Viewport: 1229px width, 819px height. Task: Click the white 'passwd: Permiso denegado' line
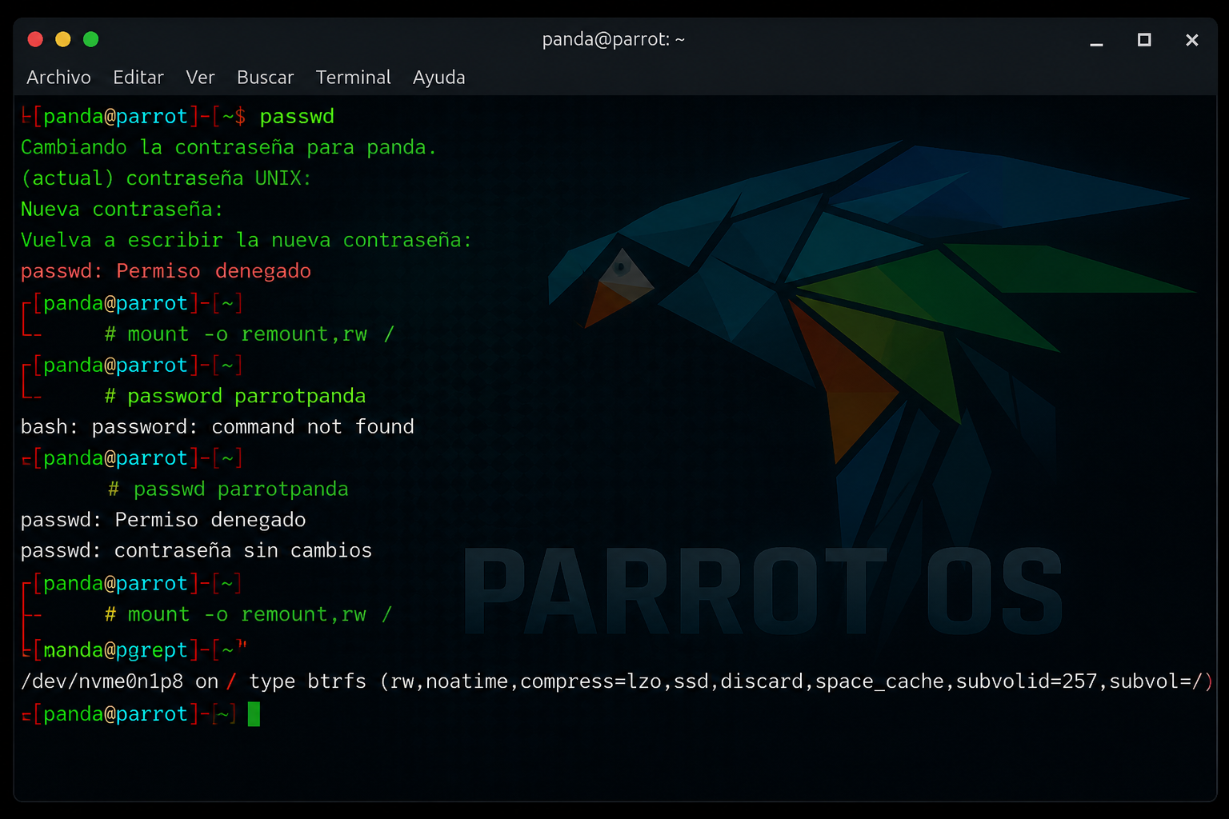(163, 521)
